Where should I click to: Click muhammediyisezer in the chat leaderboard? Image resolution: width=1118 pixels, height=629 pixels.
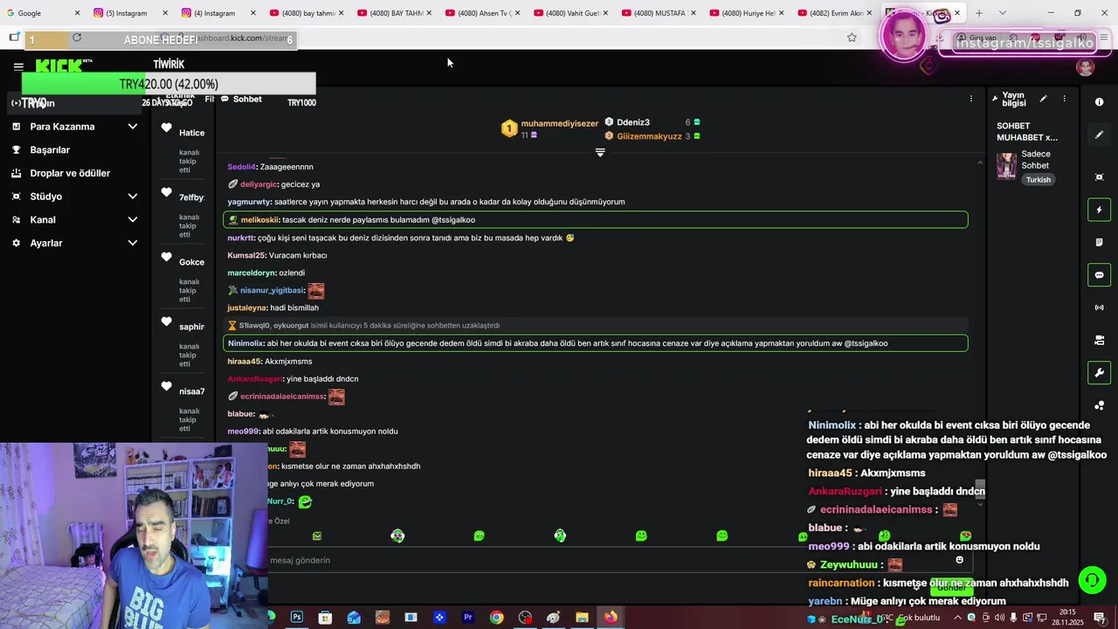click(x=559, y=124)
